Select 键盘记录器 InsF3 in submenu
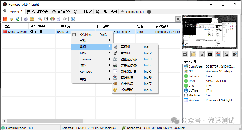This screenshot has height=130, width=242. click(135, 59)
